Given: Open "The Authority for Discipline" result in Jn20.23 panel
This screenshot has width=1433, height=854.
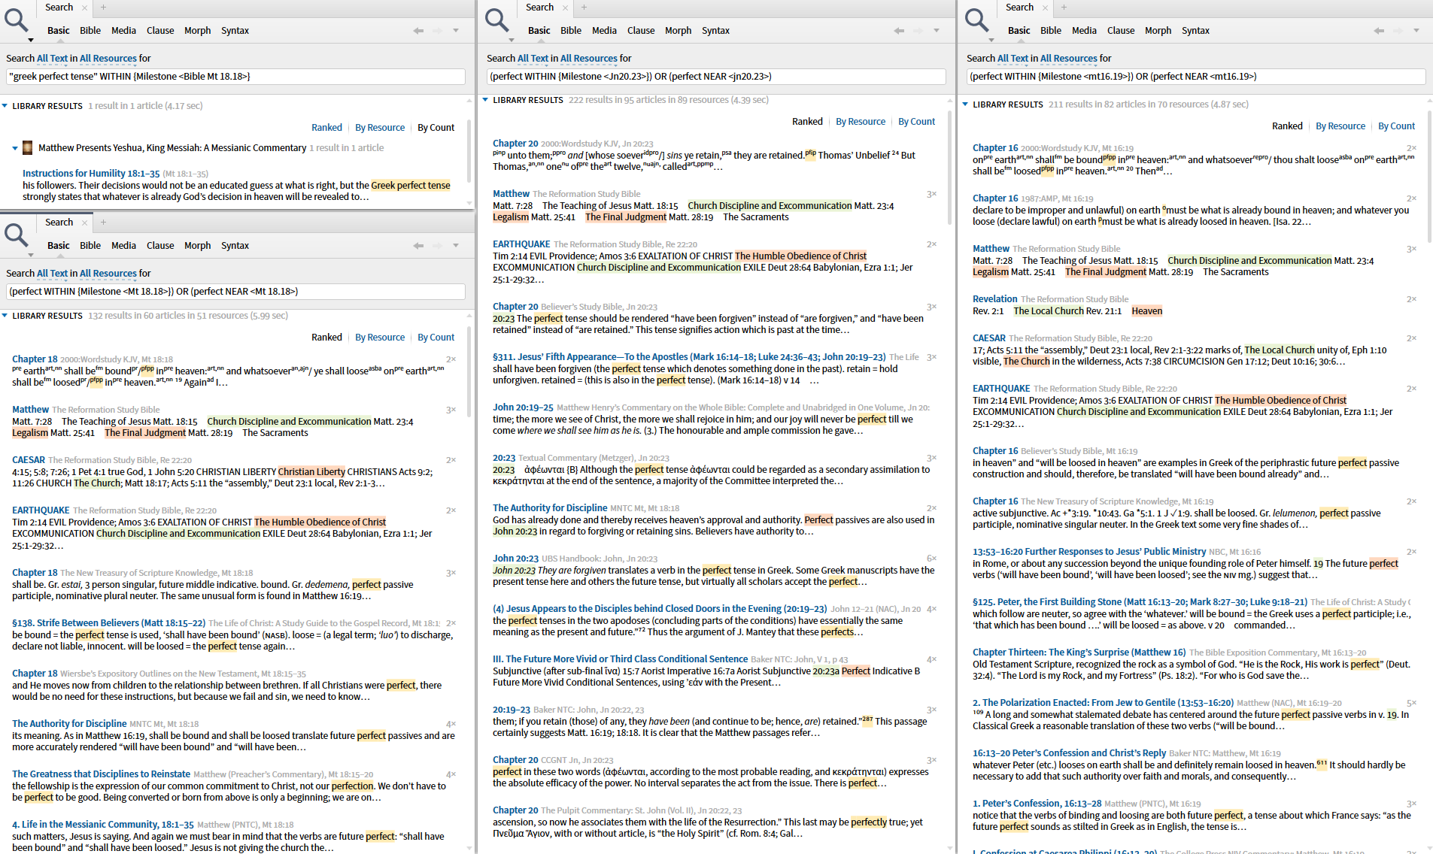Looking at the screenshot, I should click(550, 508).
